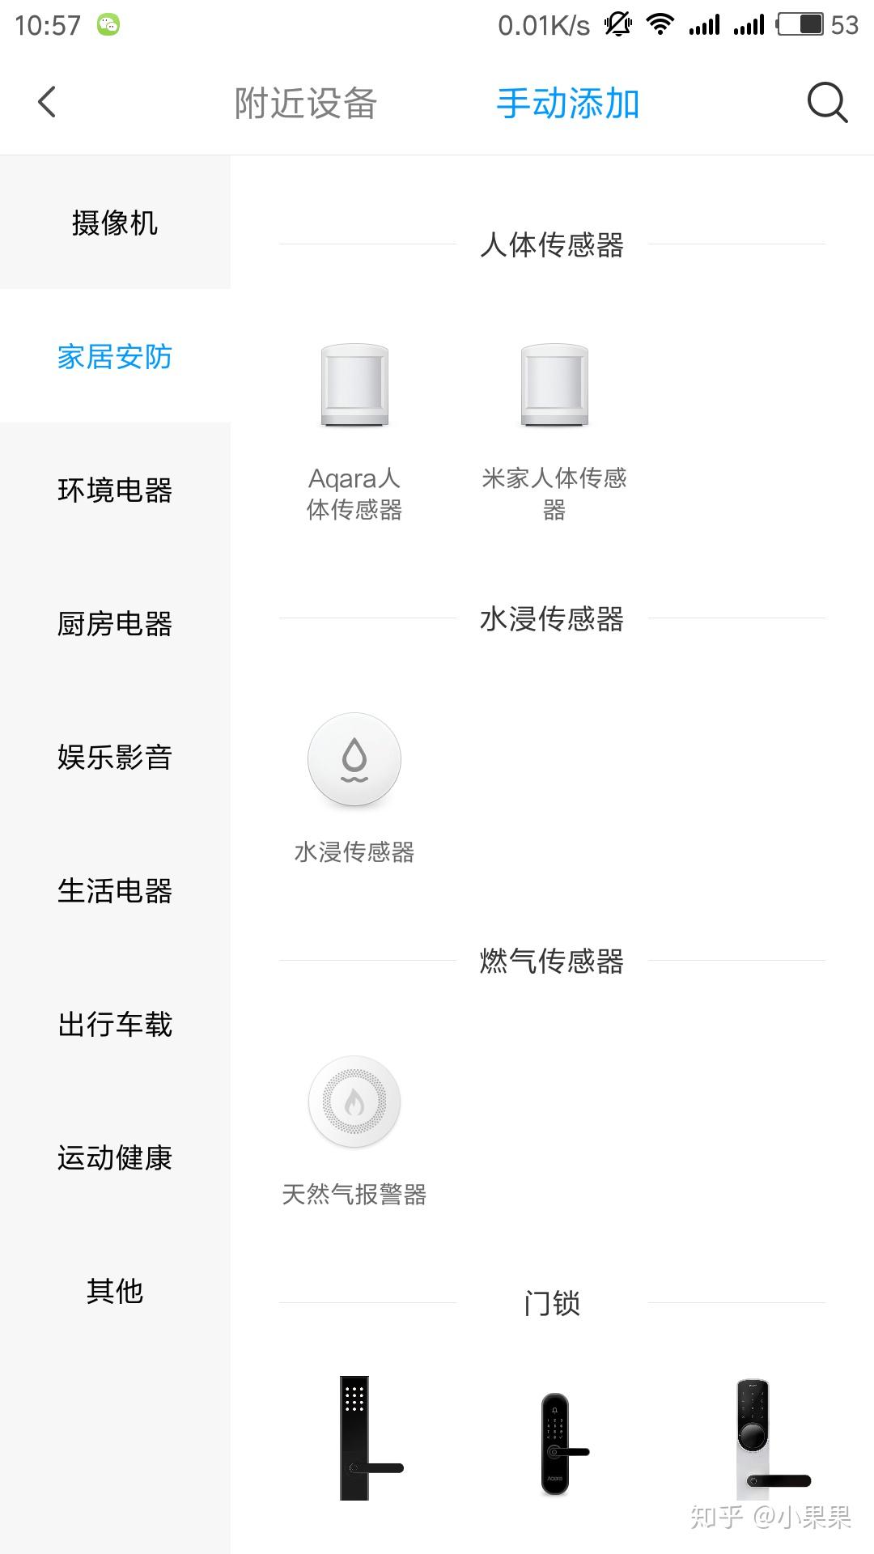The height and width of the screenshot is (1554, 874).
Task: Open the 家居安防 category
Action: point(115,356)
